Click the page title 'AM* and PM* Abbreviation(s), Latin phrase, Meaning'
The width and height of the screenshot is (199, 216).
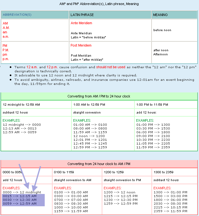tap(99, 4)
